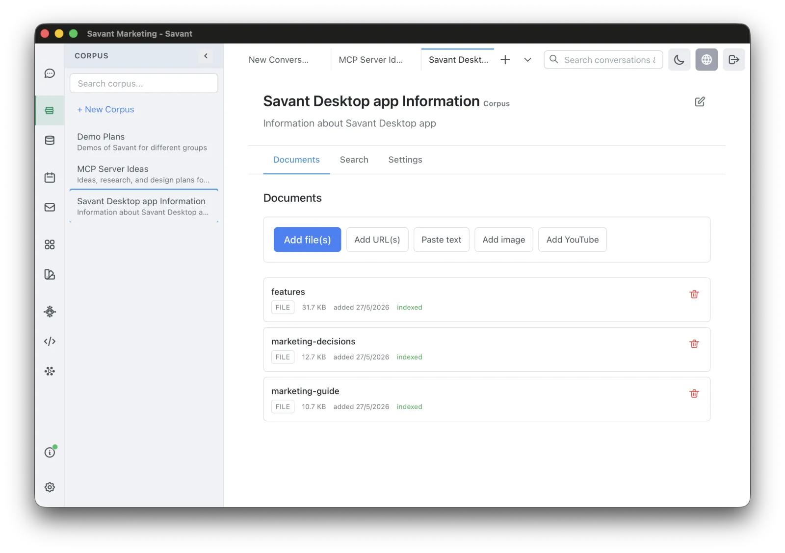
Task: Delete the marketing-decisions document
Action: coord(694,344)
